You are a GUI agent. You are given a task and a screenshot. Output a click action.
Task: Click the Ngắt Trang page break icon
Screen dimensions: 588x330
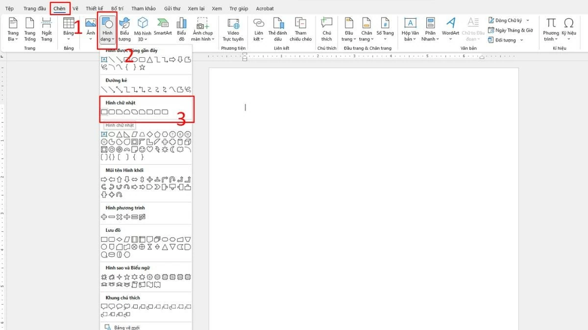point(47,28)
